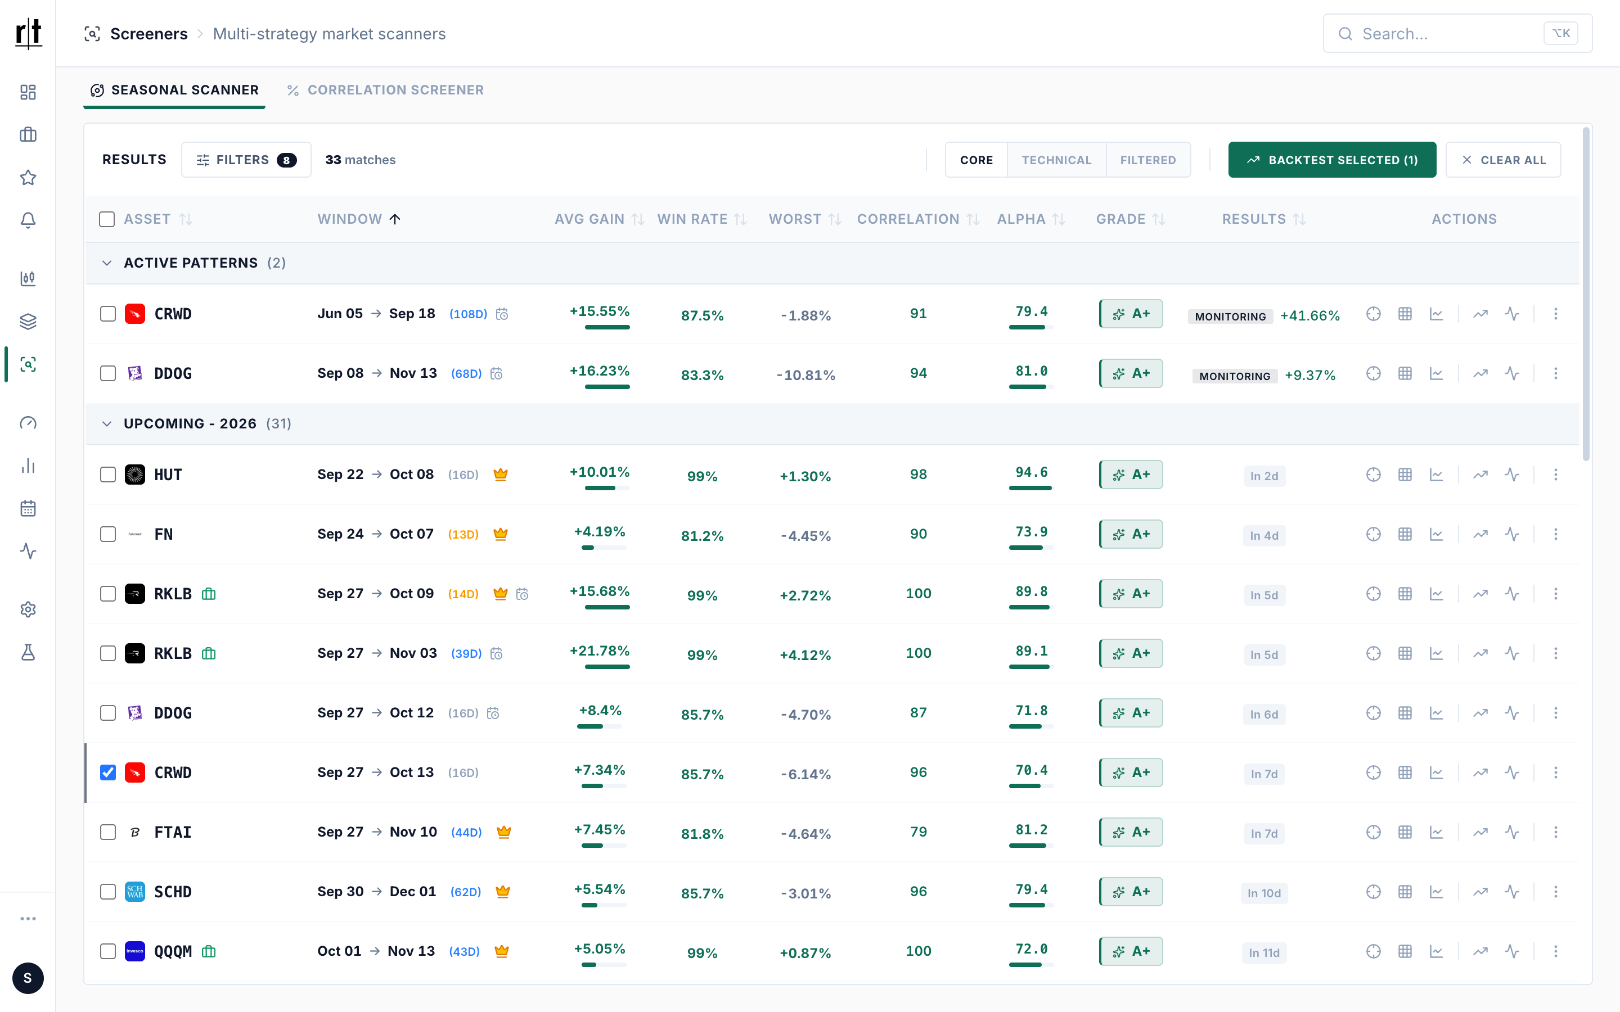
Task: Check the DDOG Sep 08 row checkbox
Action: pyautogui.click(x=108, y=373)
